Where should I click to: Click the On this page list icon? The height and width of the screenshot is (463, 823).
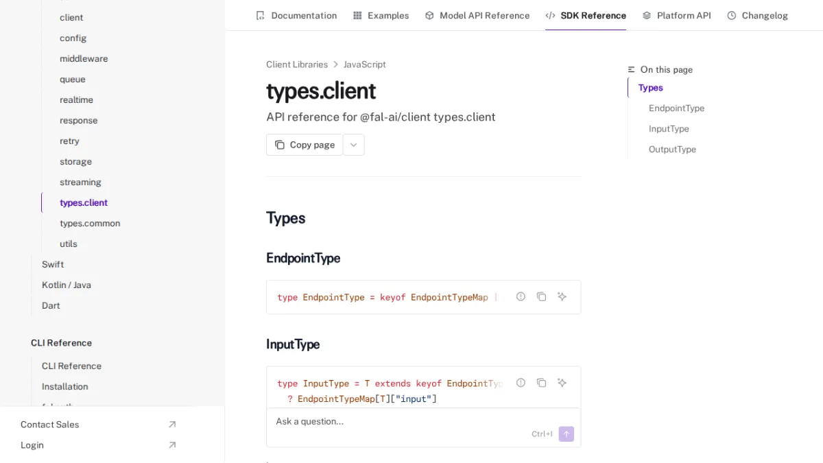pyautogui.click(x=632, y=69)
